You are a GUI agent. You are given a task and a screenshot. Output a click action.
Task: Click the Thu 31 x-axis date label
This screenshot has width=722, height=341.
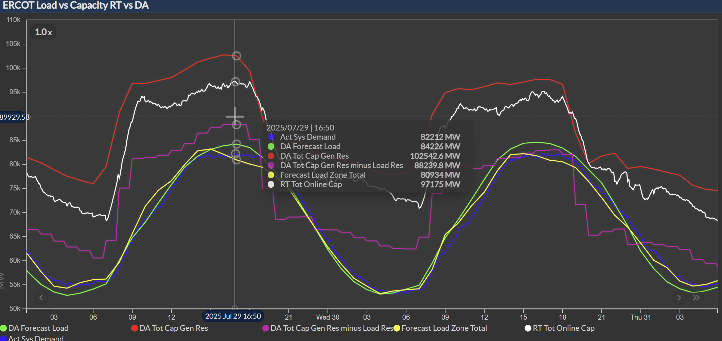point(640,317)
